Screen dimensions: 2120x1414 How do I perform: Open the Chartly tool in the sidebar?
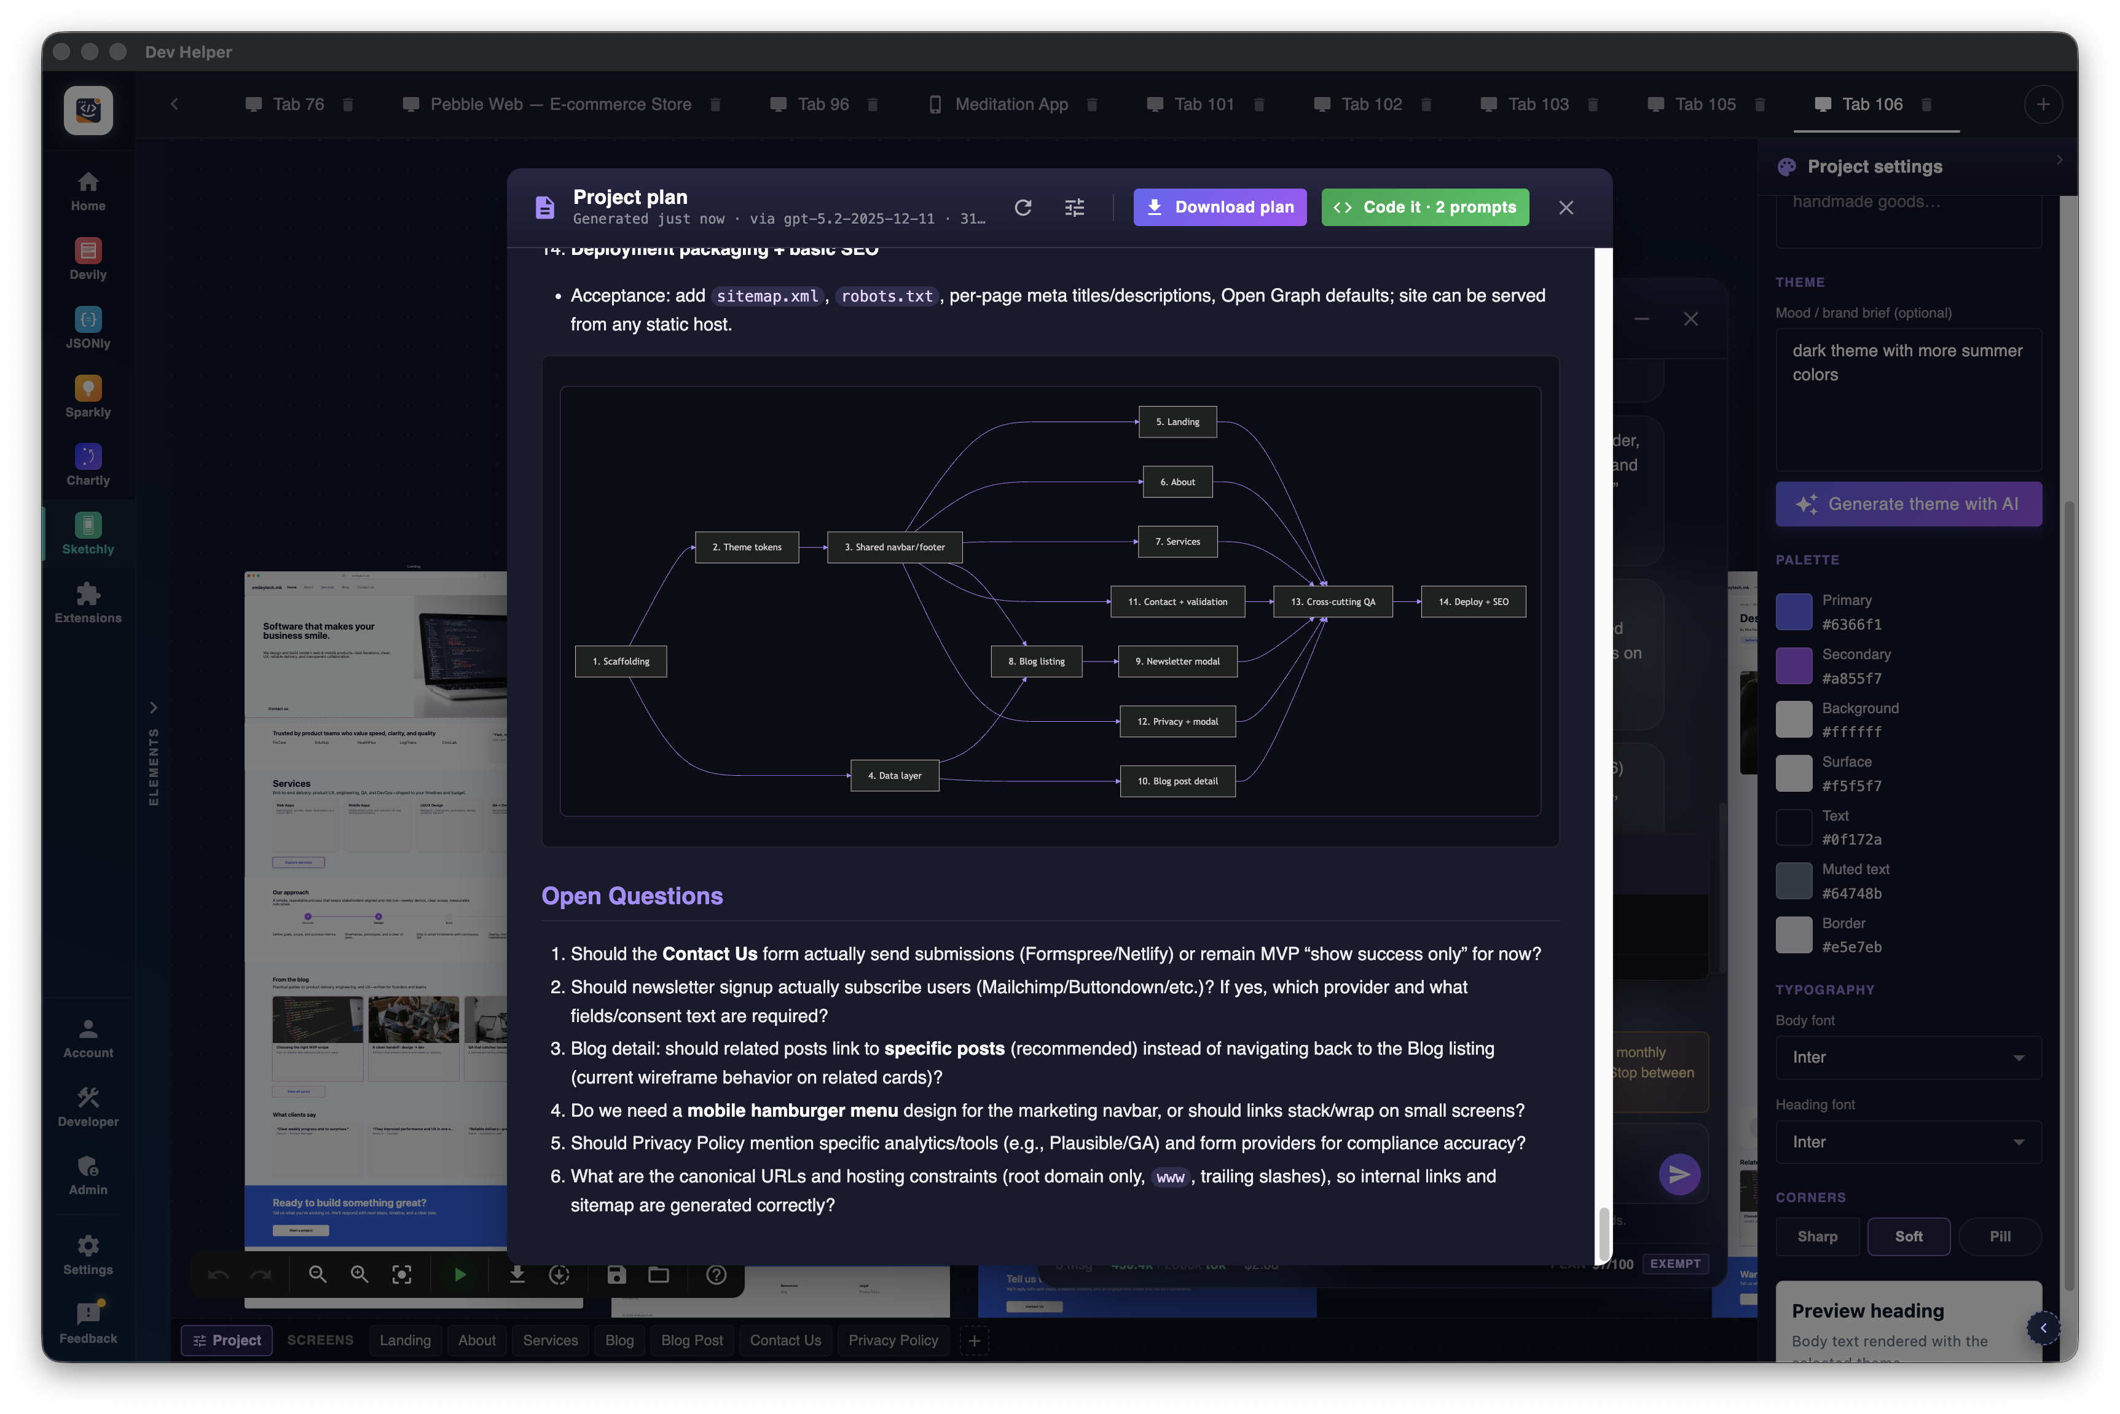click(87, 466)
